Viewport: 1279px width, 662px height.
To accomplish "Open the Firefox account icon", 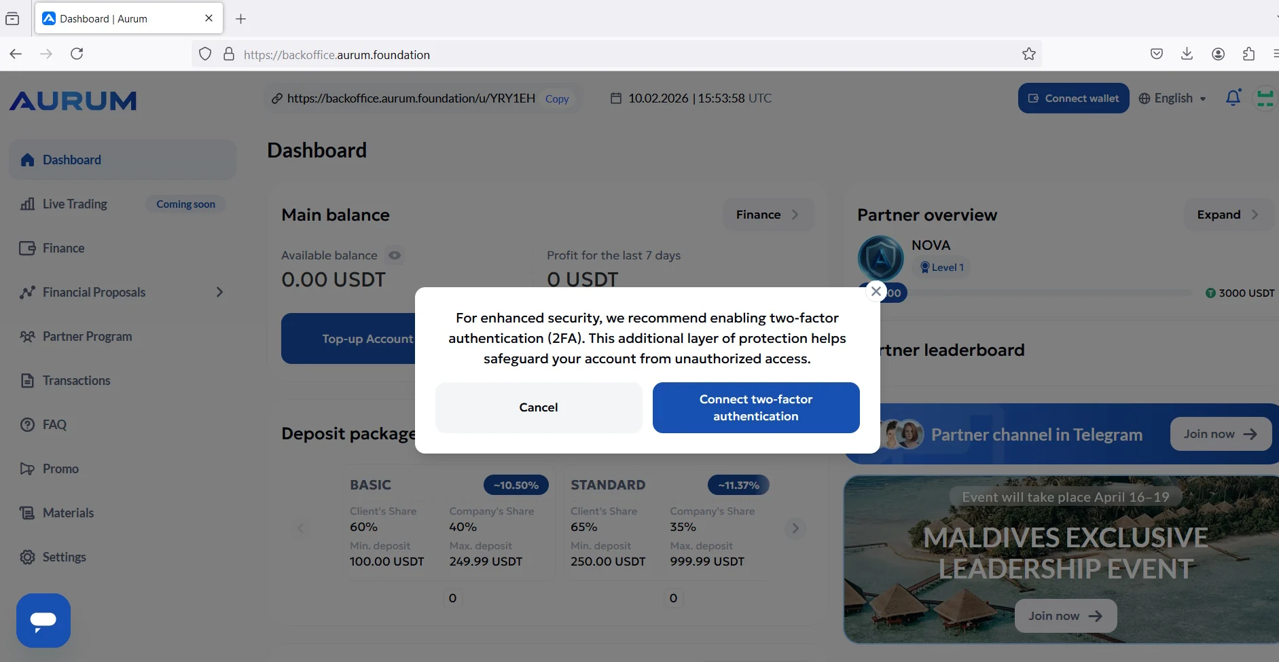I will (1218, 54).
